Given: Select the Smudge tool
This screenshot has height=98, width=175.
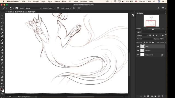Looking at the screenshot, I should point(2,57).
